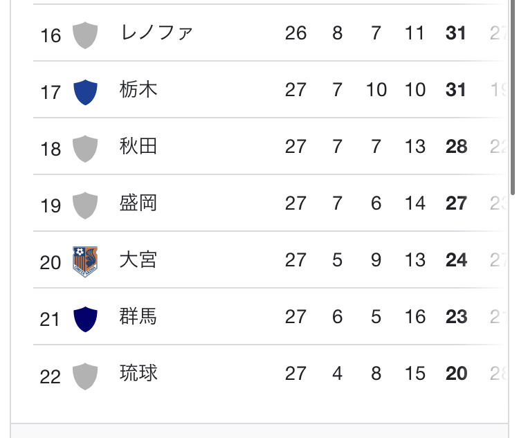Screen dimensions: 519x438
Task: Click the gray crest icon next to レノファ
Action: [85, 35]
